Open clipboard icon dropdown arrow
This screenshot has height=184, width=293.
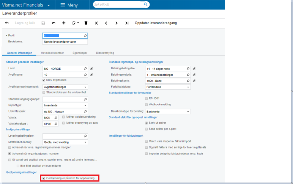tap(78, 23)
